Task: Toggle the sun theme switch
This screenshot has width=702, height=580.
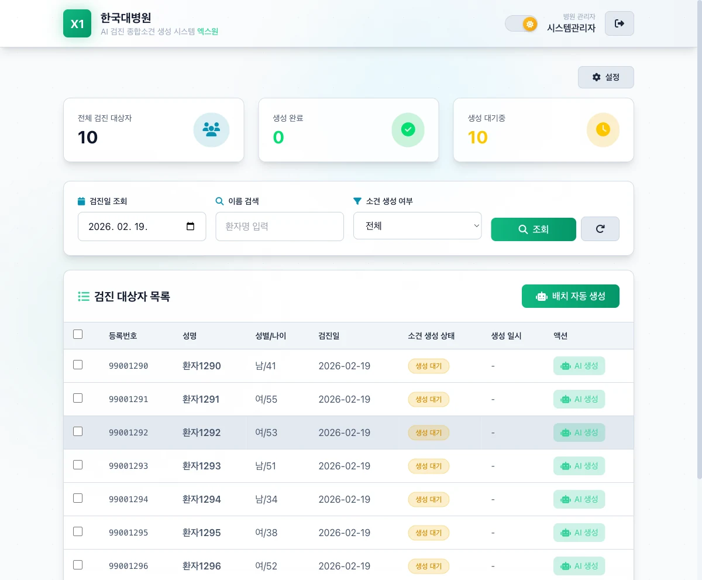Action: (521, 24)
